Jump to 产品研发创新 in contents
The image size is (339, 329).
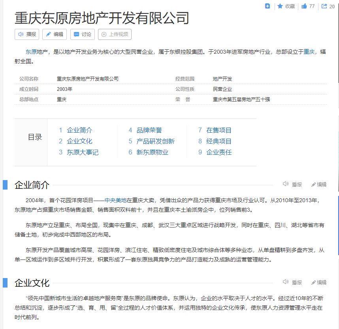click(155, 141)
